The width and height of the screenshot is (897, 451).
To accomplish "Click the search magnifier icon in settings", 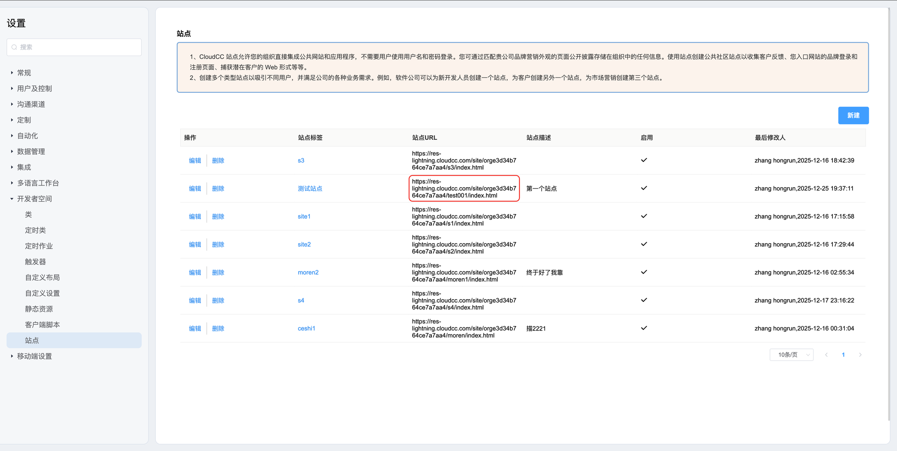I will (x=14, y=47).
